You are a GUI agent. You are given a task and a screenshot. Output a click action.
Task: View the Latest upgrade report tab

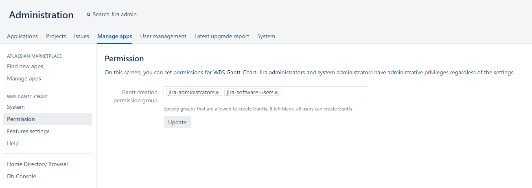click(222, 36)
